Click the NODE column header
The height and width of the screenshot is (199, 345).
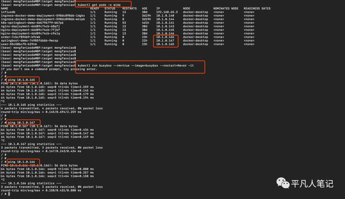pyautogui.click(x=187, y=9)
